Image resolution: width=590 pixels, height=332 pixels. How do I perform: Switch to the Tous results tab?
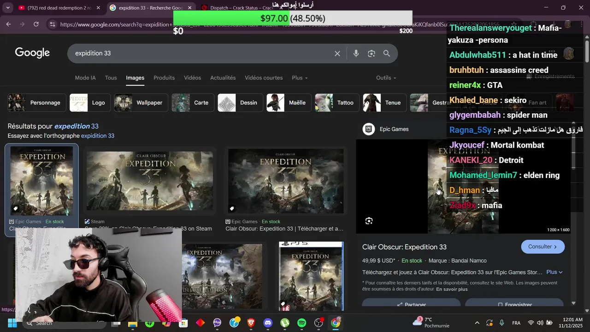pyautogui.click(x=111, y=77)
